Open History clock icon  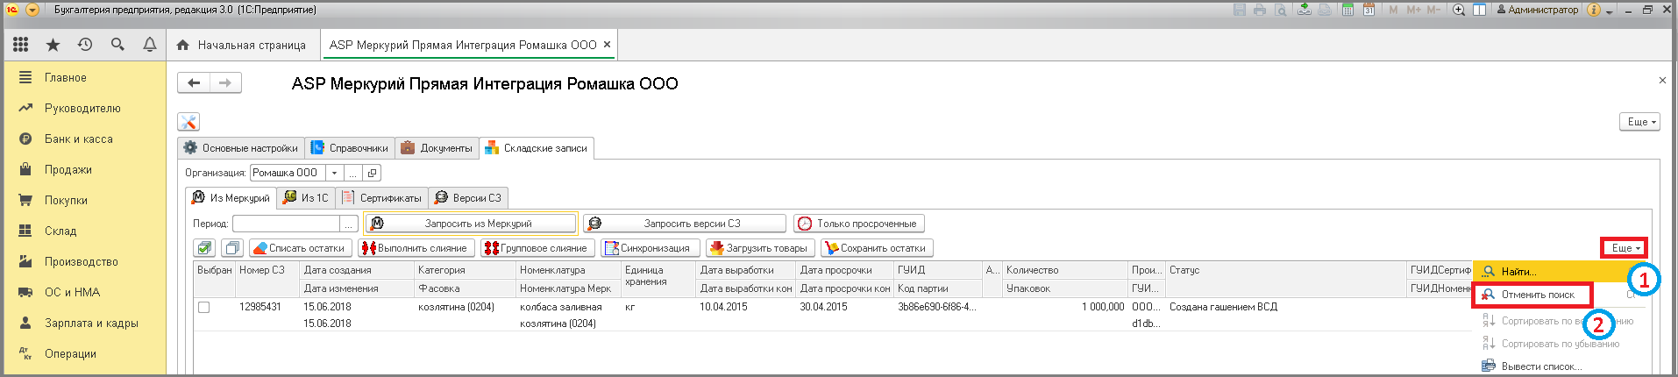[85, 45]
